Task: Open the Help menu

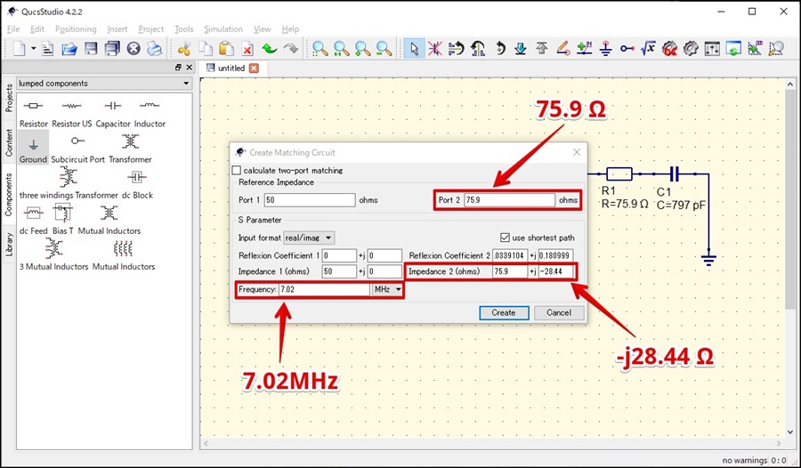Action: tap(290, 29)
